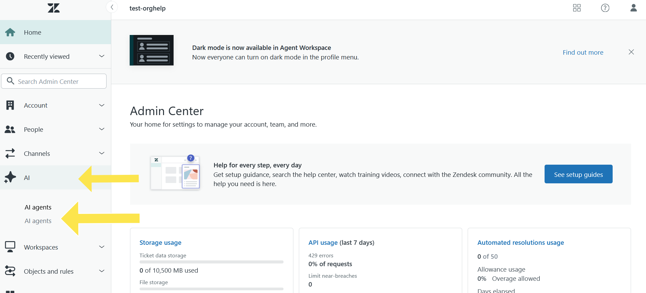Open the AI menu item
This screenshot has height=293, width=646.
coord(27,178)
